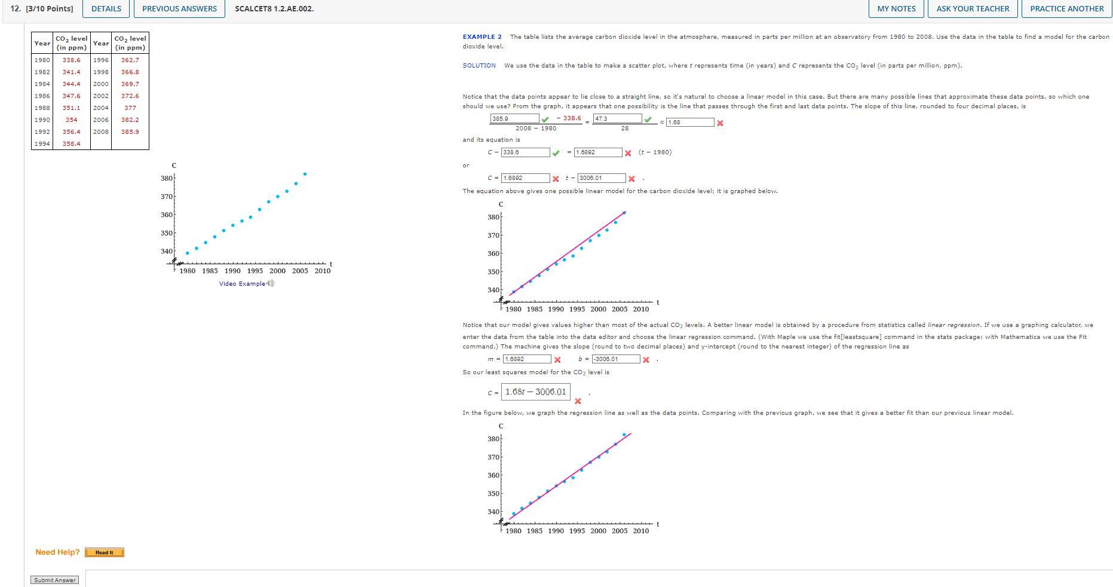Image resolution: width=1113 pixels, height=587 pixels.
Task: Click the green check mark next to 385.9
Action: [545, 120]
